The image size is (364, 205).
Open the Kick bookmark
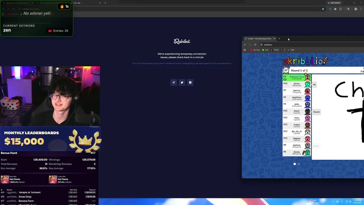click(x=265, y=50)
